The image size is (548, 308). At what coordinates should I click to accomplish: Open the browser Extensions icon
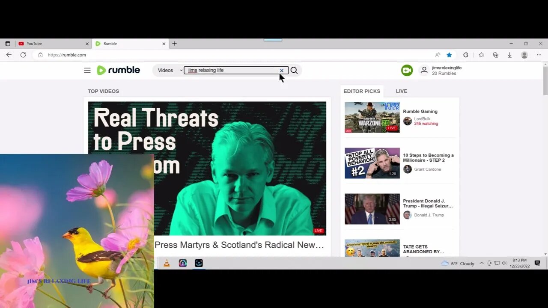click(x=466, y=55)
